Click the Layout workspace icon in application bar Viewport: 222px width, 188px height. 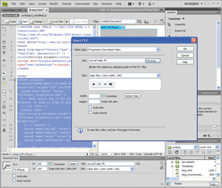(131, 3)
